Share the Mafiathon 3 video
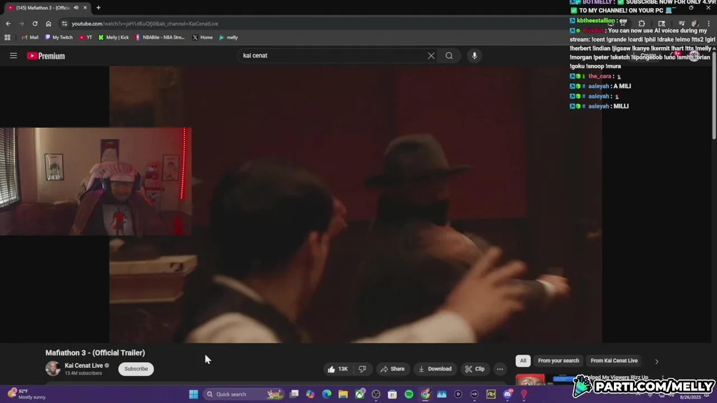 click(392, 369)
